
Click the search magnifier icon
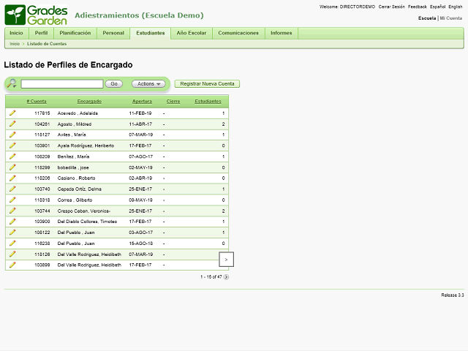coord(13,84)
